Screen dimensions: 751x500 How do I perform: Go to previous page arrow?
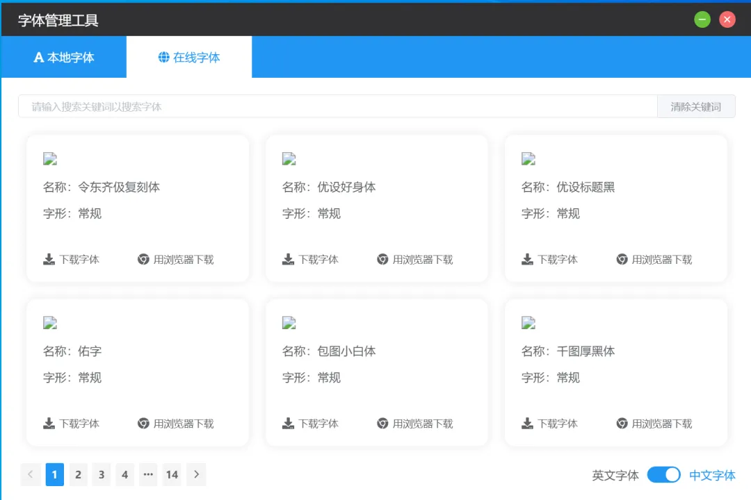point(31,474)
